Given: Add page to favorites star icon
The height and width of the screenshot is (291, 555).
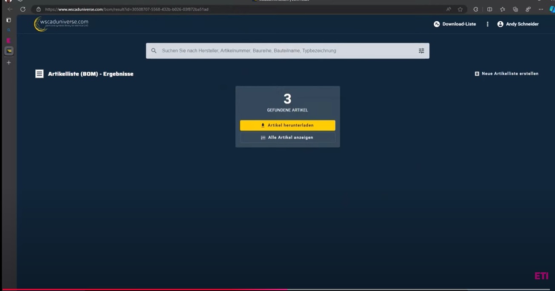Looking at the screenshot, I should pos(460,9).
